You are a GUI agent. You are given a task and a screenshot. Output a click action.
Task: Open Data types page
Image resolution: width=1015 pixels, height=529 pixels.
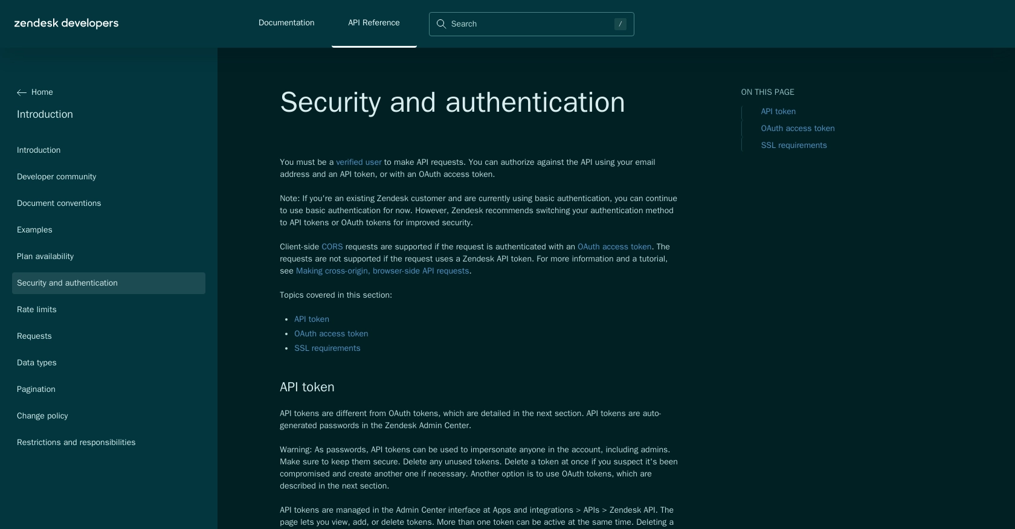36,363
